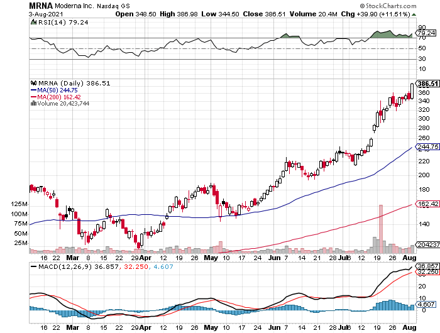440x333 pixels.
Task: Click the 4.607 histogram value tag
Action: [426, 304]
